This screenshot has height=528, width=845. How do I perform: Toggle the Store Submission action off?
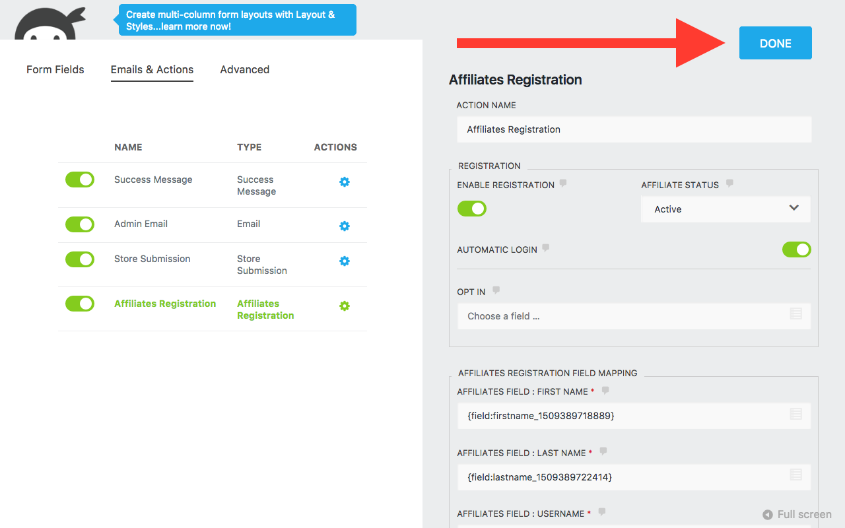pyautogui.click(x=80, y=259)
